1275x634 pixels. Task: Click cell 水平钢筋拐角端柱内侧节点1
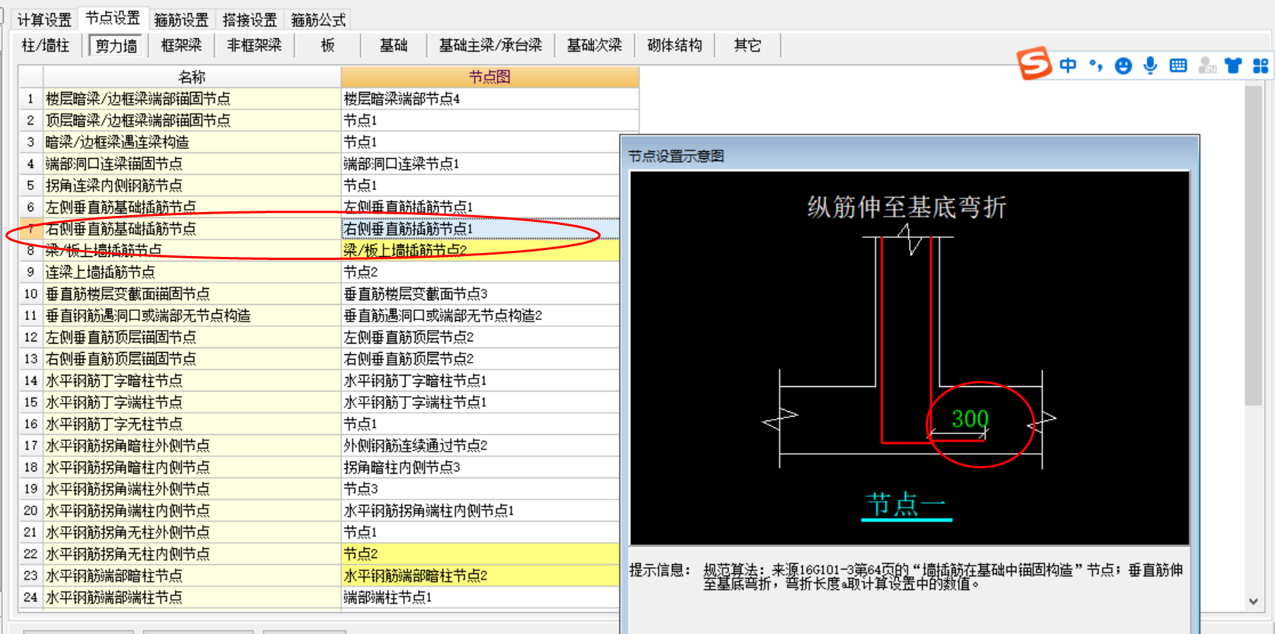click(480, 510)
